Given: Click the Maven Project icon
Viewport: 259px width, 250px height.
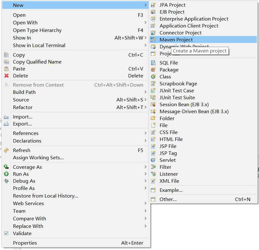Looking at the screenshot, I should click(153, 40).
